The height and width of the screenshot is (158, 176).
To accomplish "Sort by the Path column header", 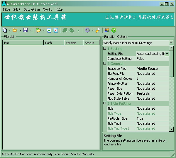I will pyautogui.click(x=54, y=43).
